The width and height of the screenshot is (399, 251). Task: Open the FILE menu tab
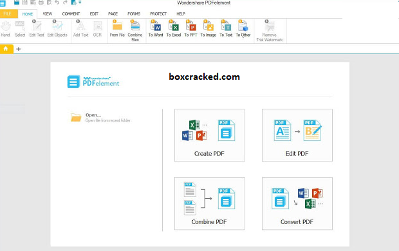8,14
